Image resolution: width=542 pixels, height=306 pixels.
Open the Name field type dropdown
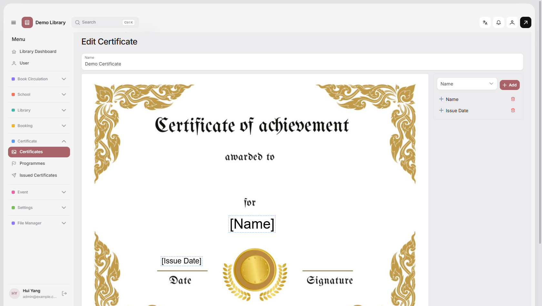point(467,84)
